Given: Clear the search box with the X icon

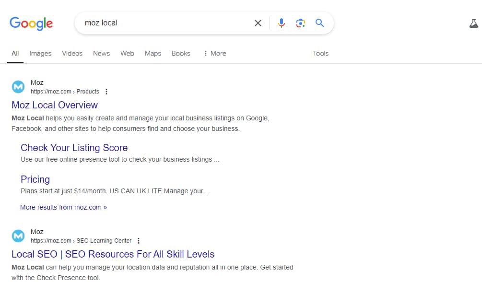Looking at the screenshot, I should [258, 23].
